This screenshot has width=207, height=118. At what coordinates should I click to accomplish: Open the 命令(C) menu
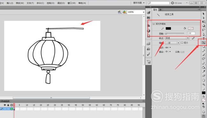pos(40,3)
